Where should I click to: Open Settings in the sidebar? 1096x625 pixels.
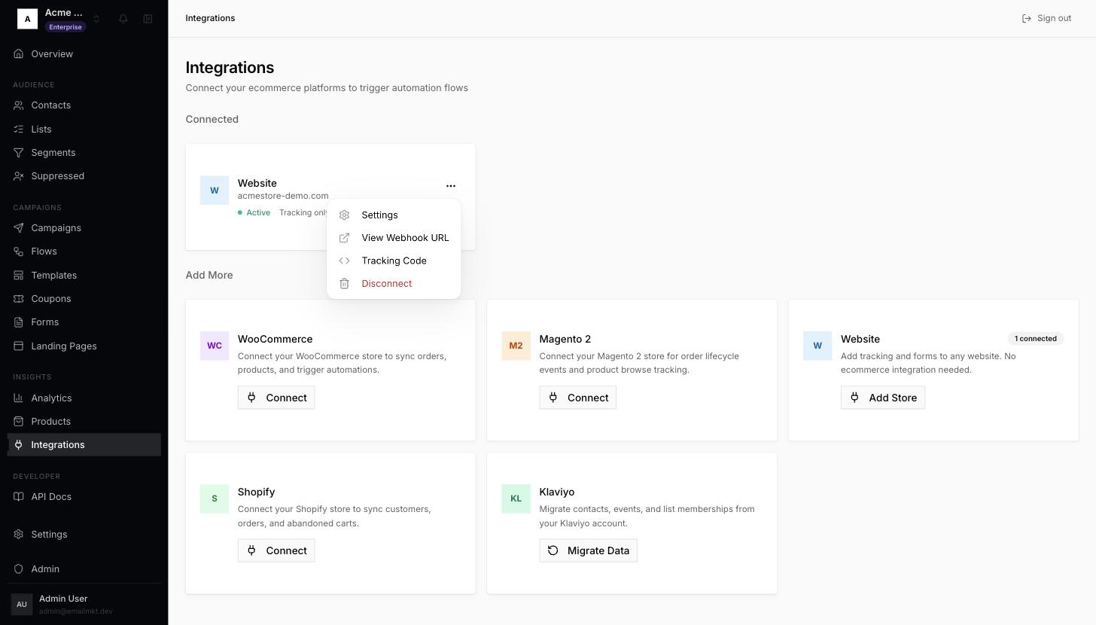[x=84, y=535]
